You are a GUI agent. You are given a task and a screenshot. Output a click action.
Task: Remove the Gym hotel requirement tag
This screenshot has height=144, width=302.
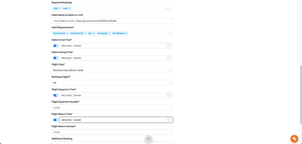click(94, 33)
